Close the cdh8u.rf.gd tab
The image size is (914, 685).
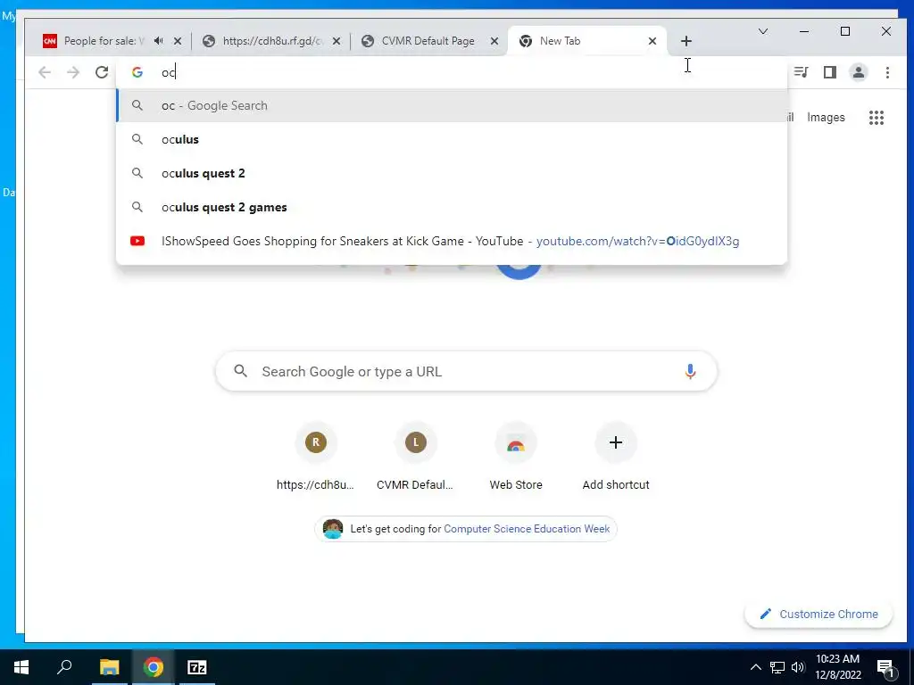tap(337, 41)
